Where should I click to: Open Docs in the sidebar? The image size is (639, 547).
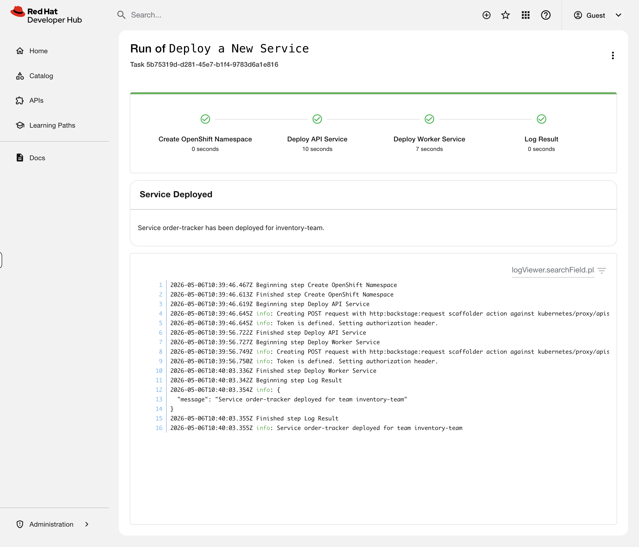coord(37,158)
